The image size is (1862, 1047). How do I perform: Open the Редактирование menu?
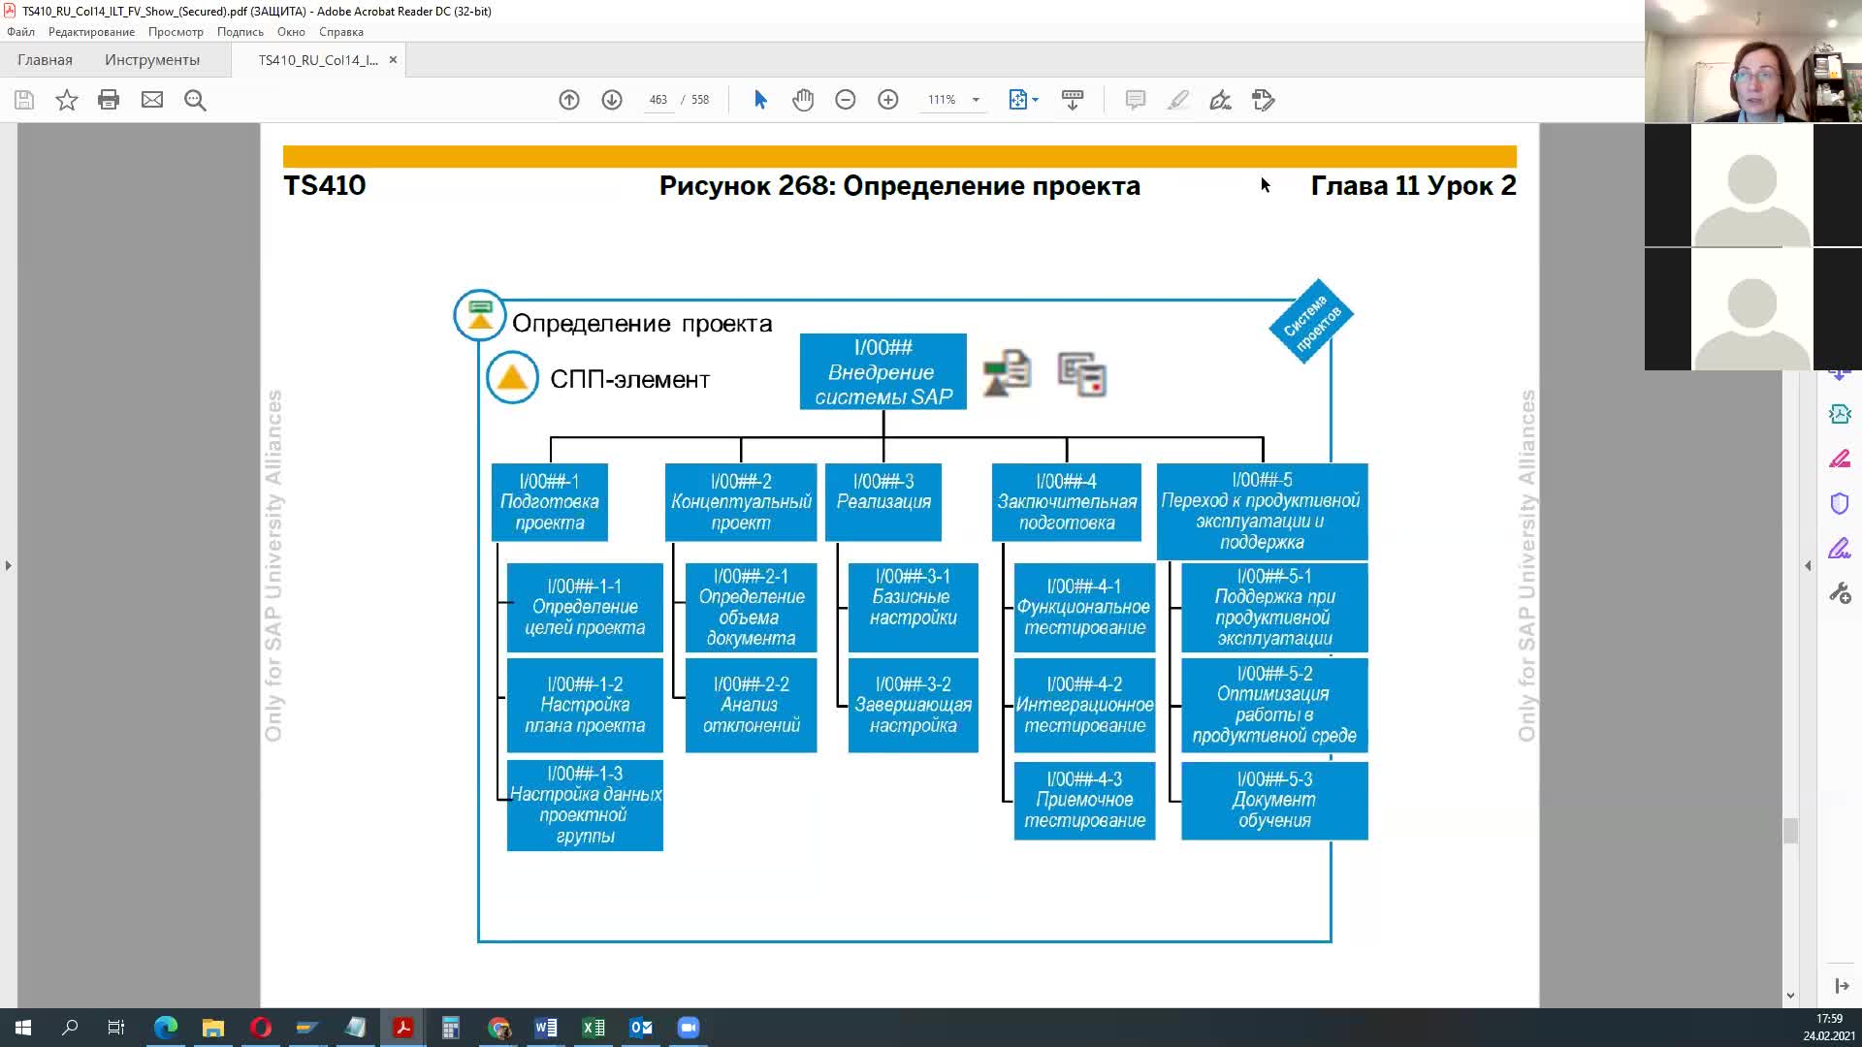[91, 32]
